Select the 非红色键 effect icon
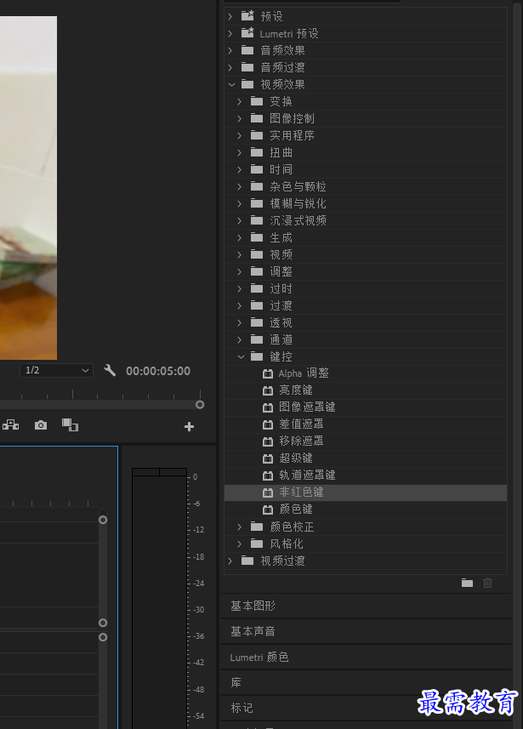This screenshot has width=523, height=729. point(268,493)
